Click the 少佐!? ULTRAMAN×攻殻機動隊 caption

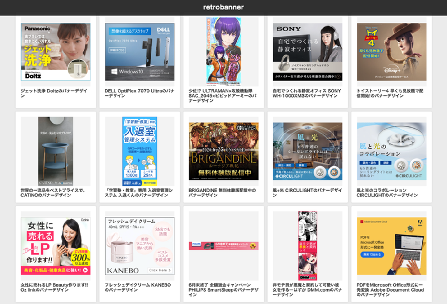[x=223, y=96]
